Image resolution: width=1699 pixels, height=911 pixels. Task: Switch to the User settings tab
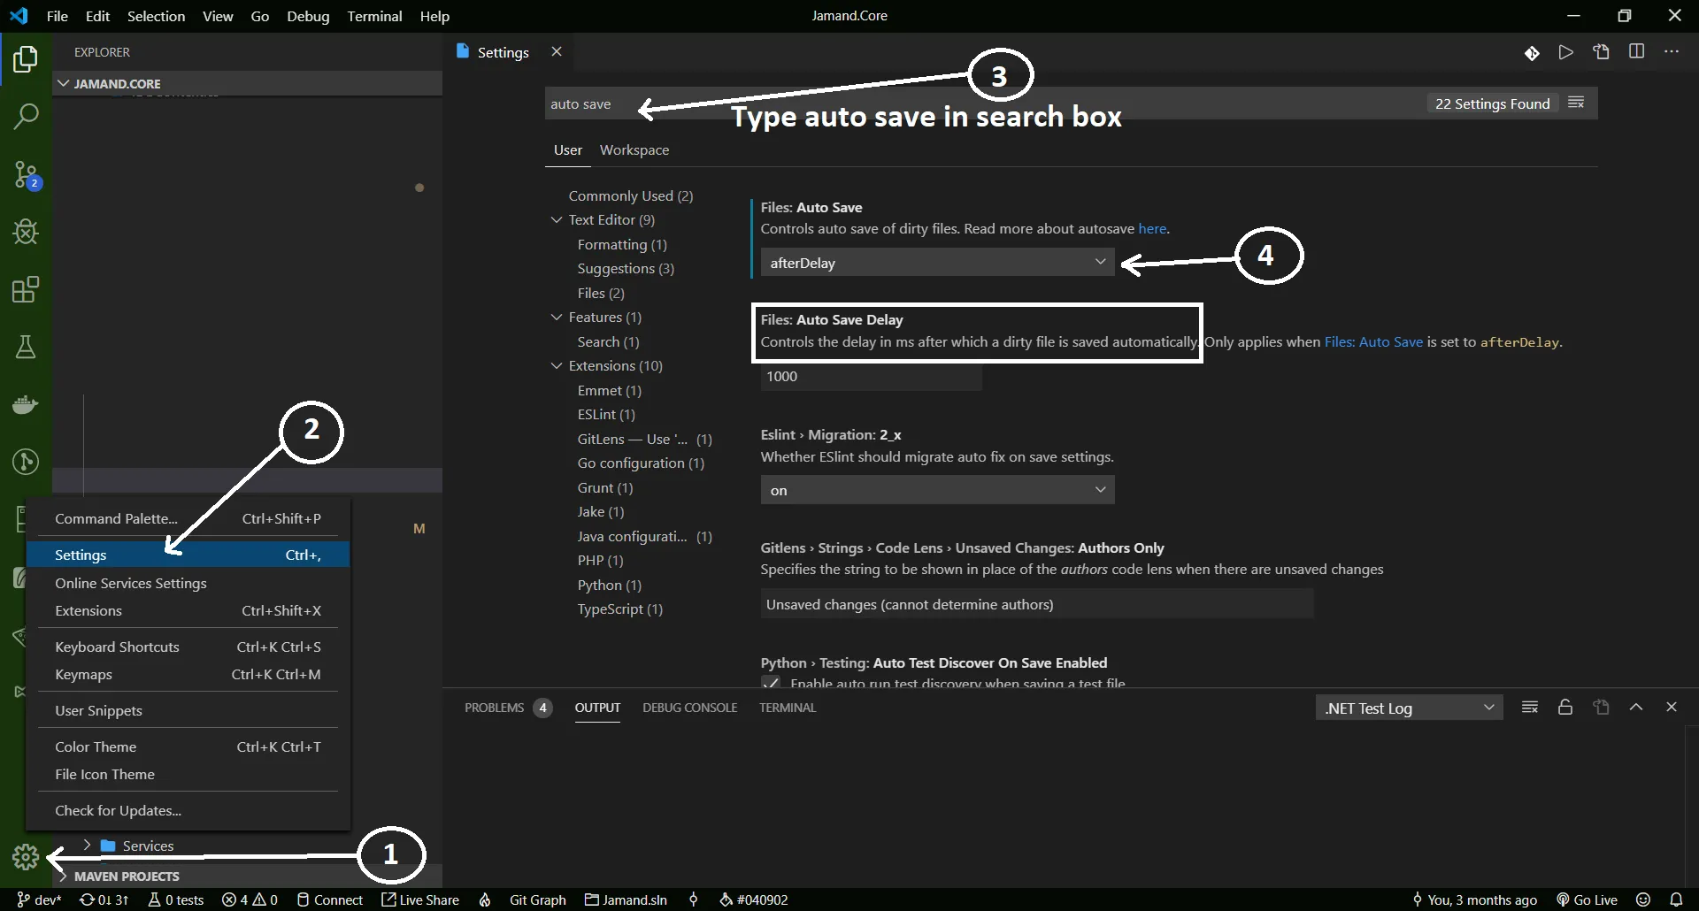(x=568, y=150)
